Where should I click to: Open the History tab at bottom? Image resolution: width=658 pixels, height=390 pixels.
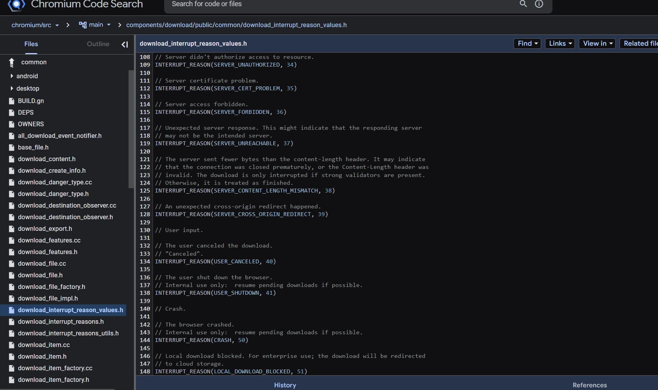click(x=285, y=385)
